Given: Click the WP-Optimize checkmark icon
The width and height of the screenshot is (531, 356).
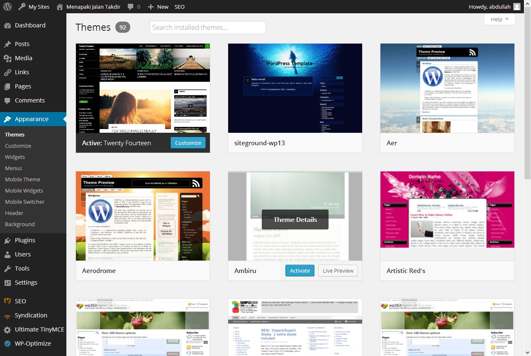Looking at the screenshot, I should 7,344.
